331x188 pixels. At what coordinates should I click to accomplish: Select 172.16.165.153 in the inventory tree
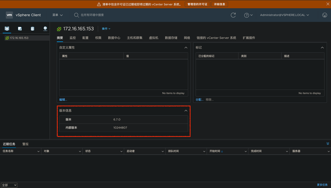(19, 38)
